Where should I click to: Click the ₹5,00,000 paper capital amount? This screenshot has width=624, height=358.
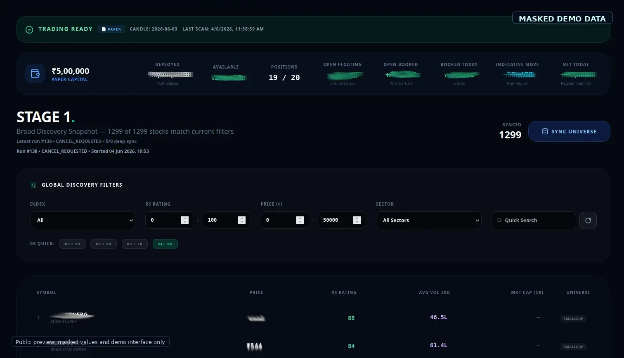click(x=71, y=71)
